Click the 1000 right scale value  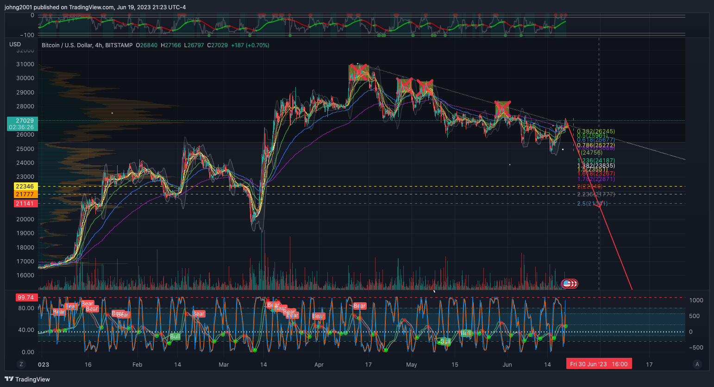[x=696, y=300]
